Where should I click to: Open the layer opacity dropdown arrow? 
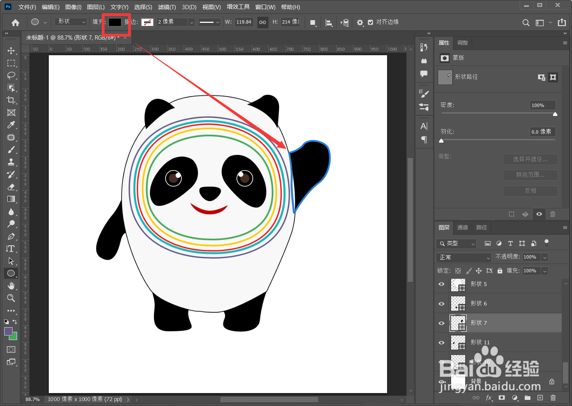click(545, 257)
